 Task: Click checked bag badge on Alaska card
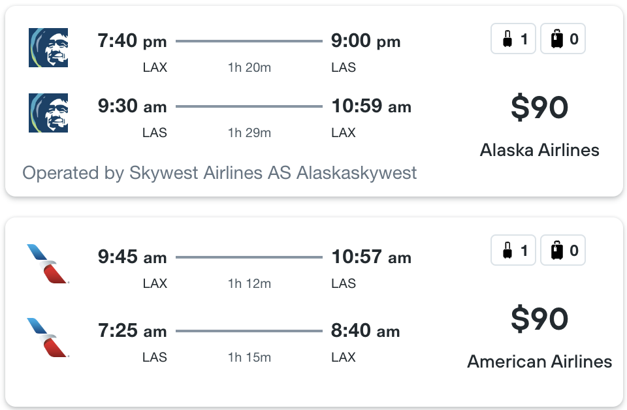click(563, 39)
